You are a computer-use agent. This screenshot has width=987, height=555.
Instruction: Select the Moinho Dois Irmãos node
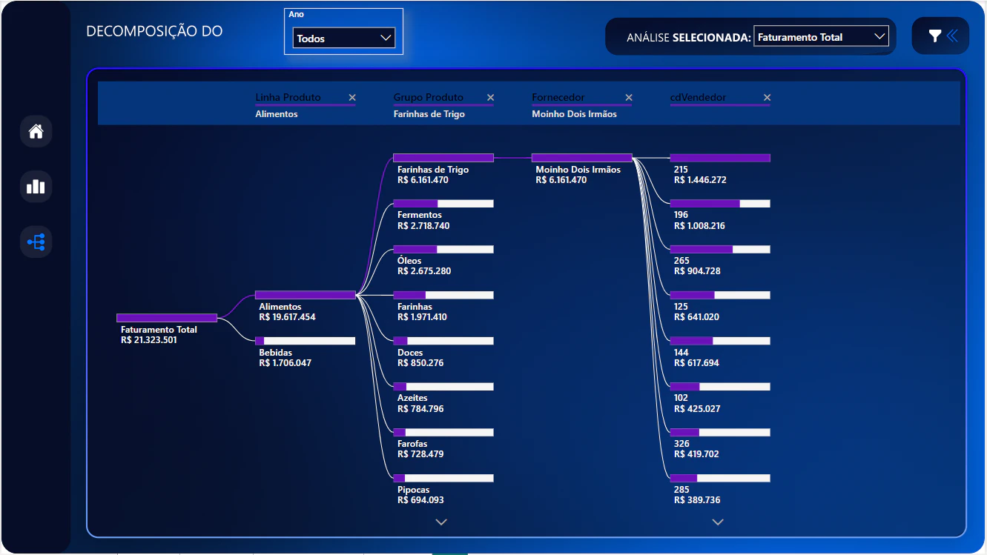581,158
